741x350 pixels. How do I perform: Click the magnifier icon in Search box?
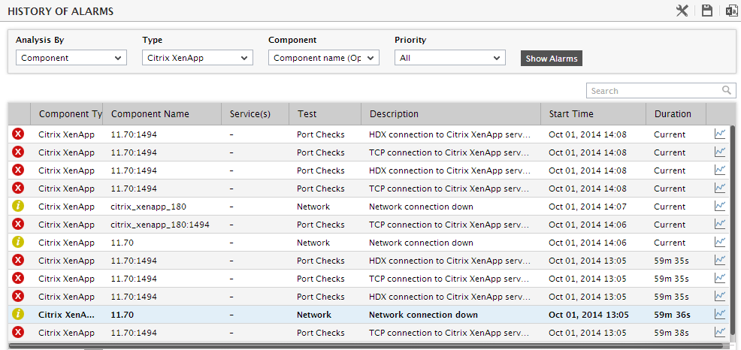click(727, 90)
